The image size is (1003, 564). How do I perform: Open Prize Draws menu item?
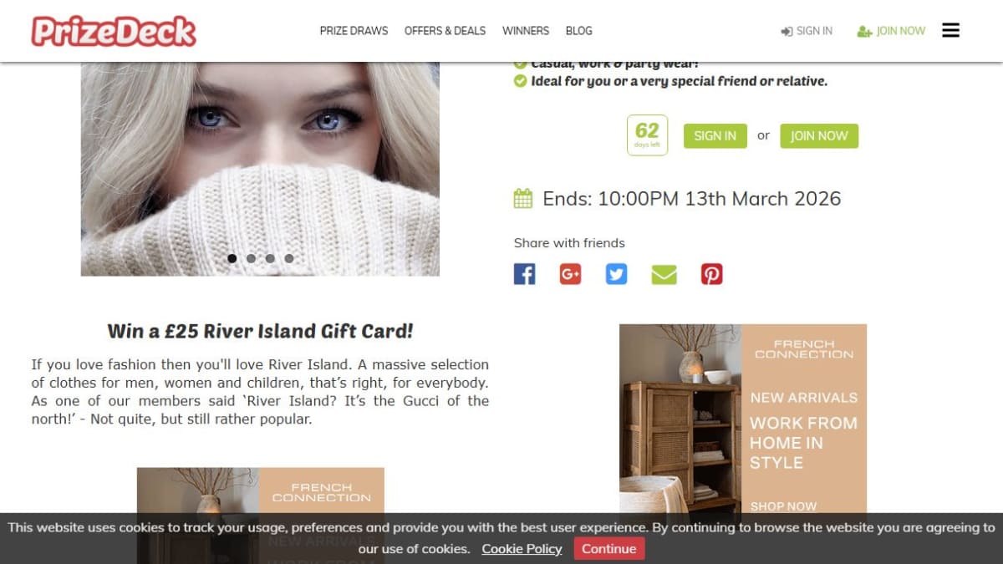click(354, 31)
